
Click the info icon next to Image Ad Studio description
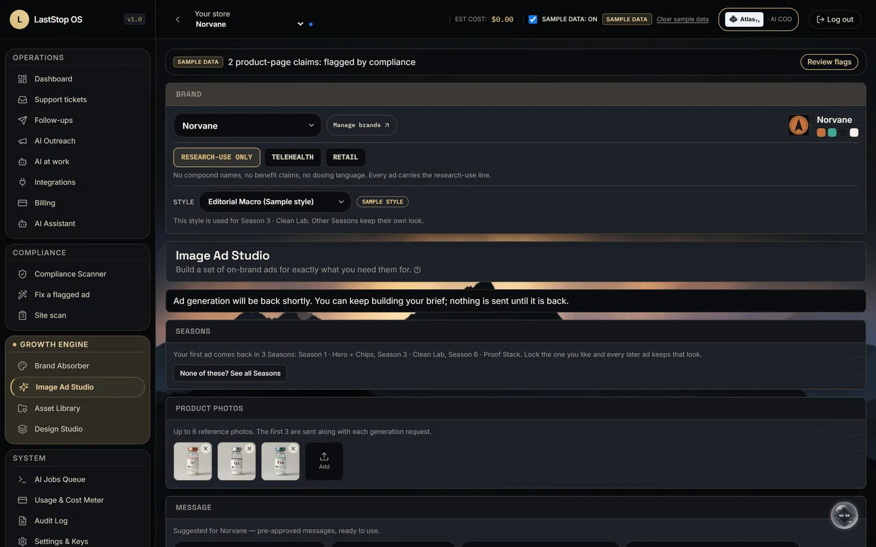417,270
